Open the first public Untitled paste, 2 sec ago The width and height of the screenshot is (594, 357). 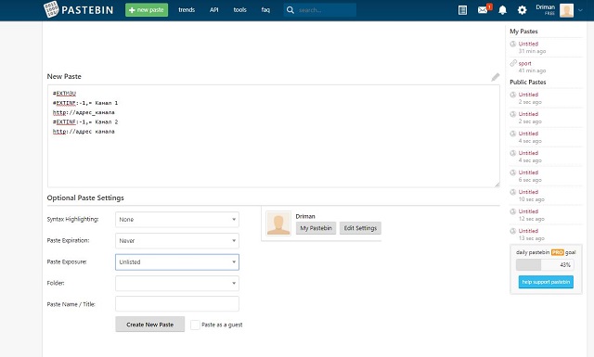[x=528, y=95]
